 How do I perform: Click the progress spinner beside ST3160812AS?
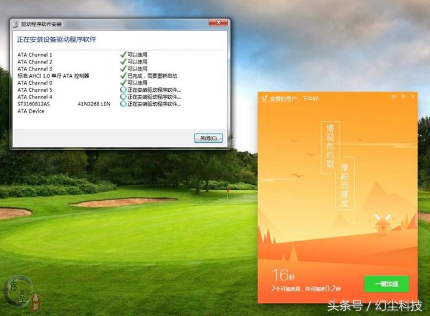click(x=123, y=104)
